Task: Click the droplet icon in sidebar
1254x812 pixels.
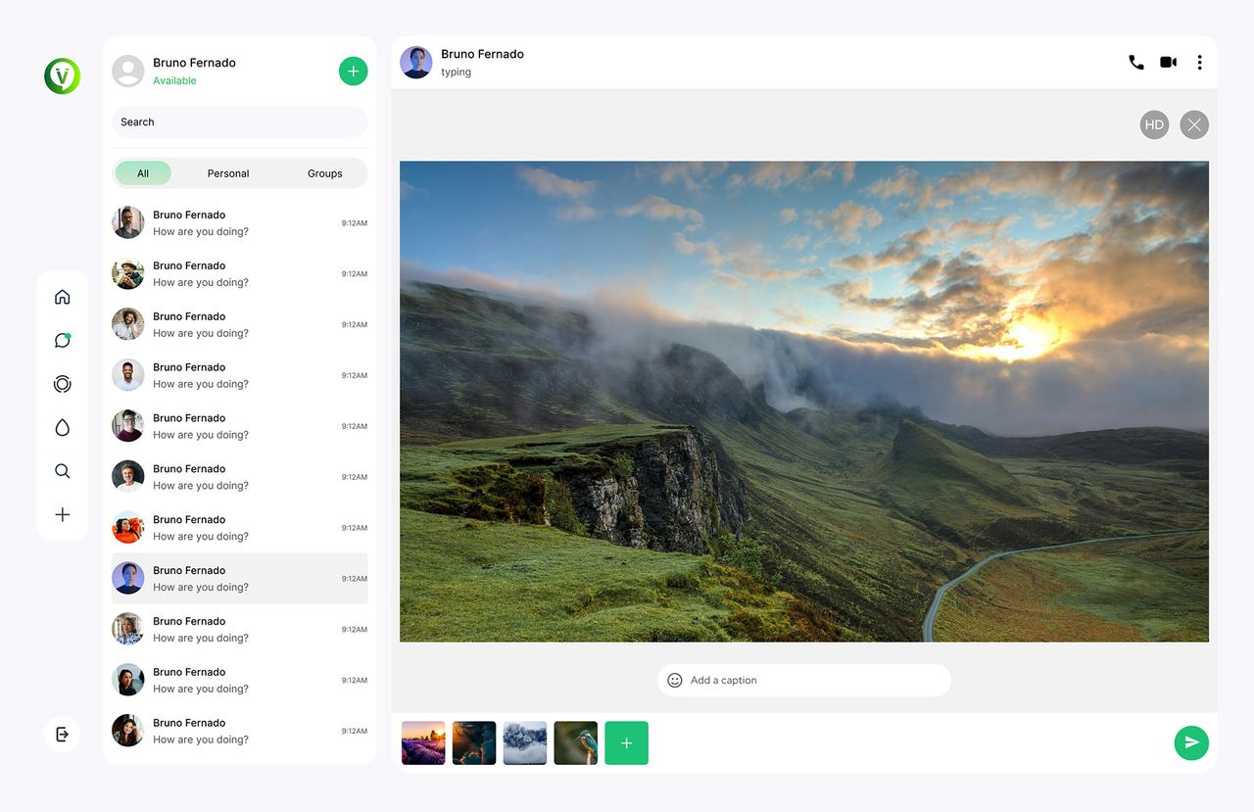Action: 62,427
